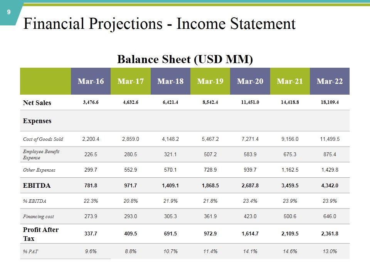Click the Financing cost value 500.6
Viewport: 370px width, 277px height.
point(290,216)
